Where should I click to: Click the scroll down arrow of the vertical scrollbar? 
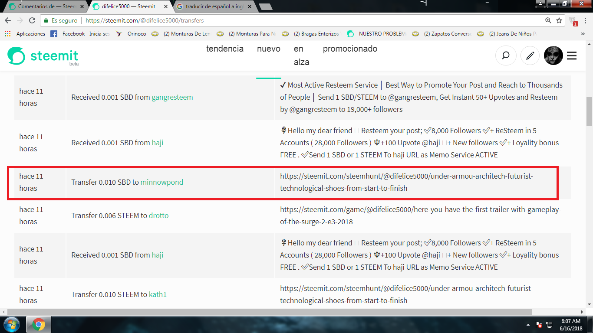pyautogui.click(x=589, y=305)
